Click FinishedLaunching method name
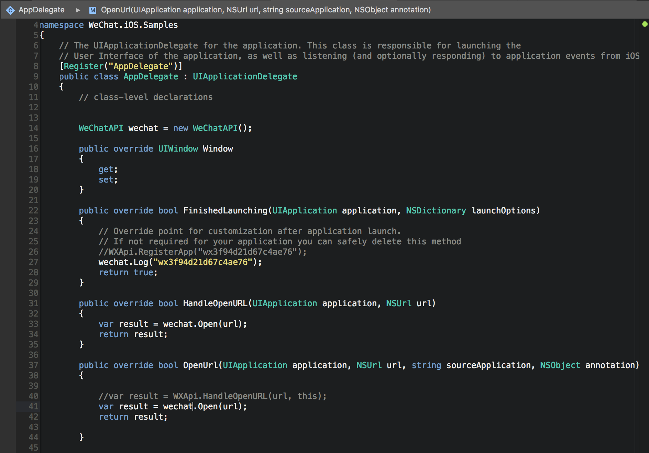Image resolution: width=649 pixels, height=453 pixels. (x=225, y=211)
